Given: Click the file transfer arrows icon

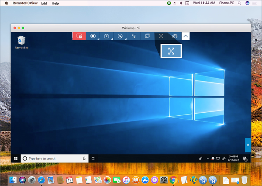Looking at the screenshot, I should 134,36.
